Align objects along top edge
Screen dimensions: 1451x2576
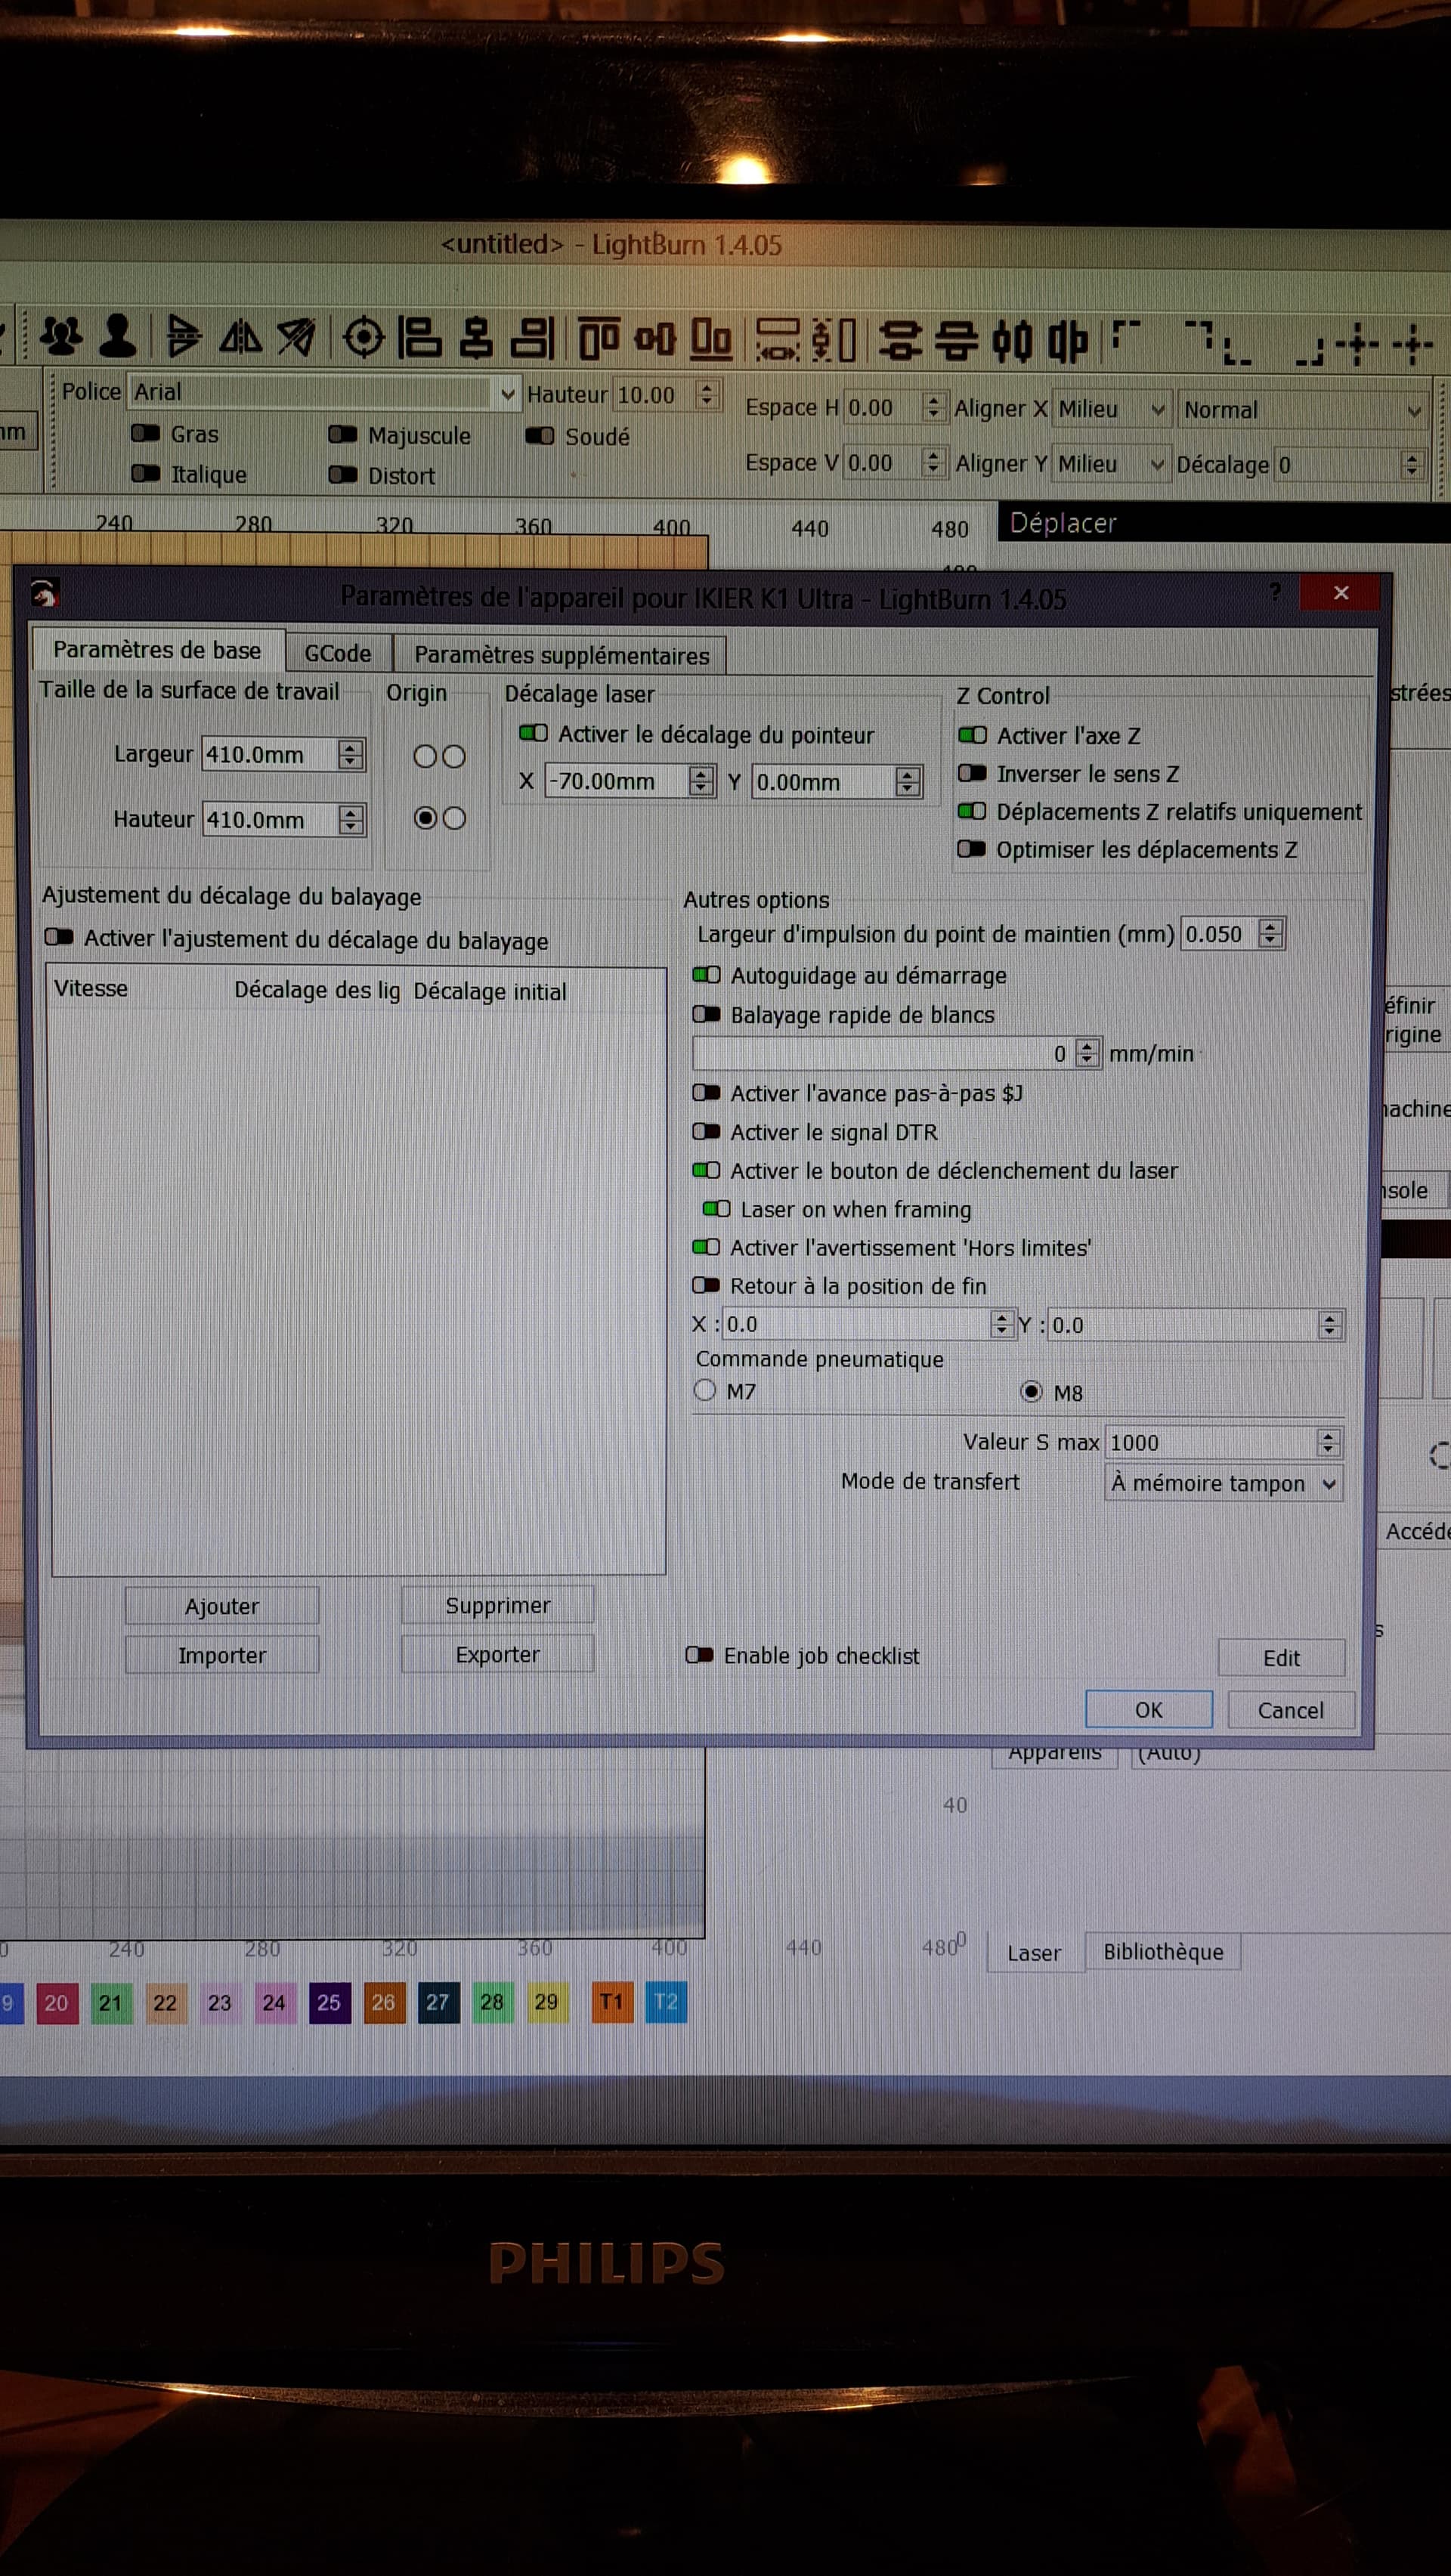(x=599, y=339)
